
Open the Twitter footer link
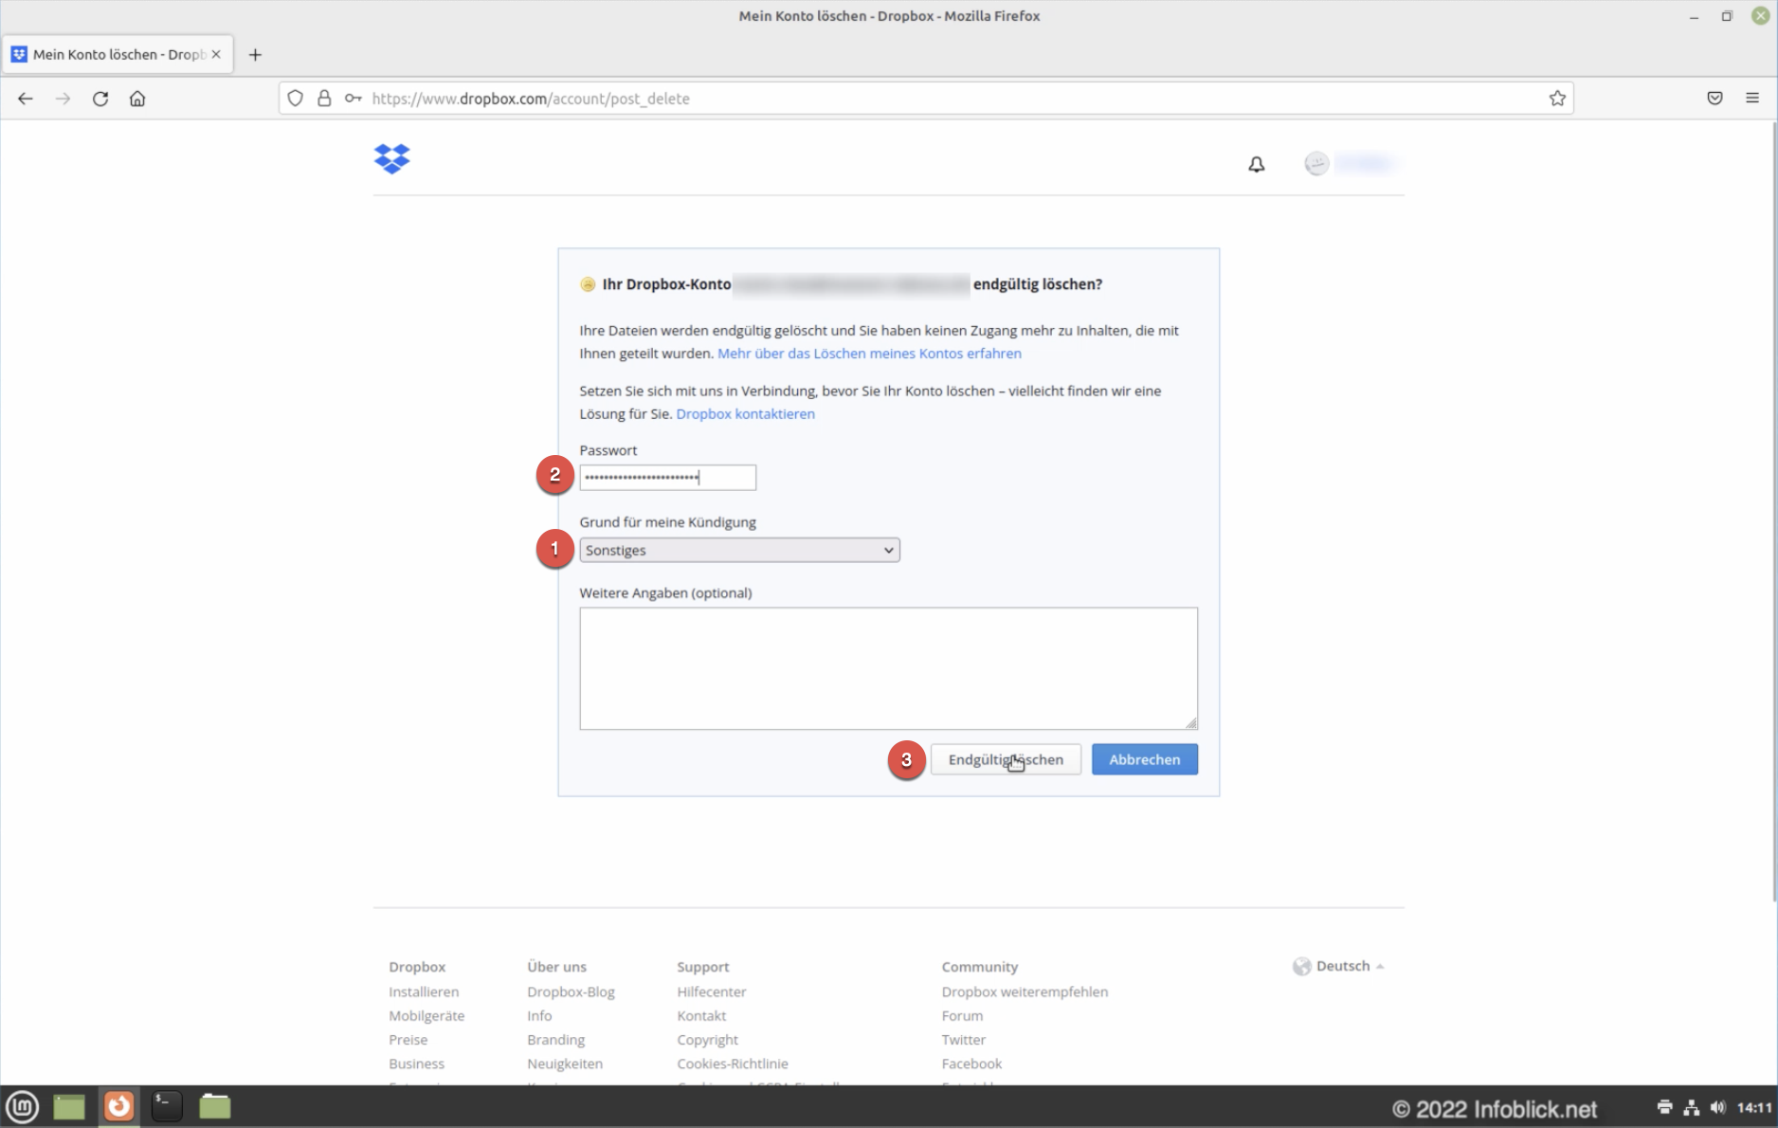click(964, 1040)
